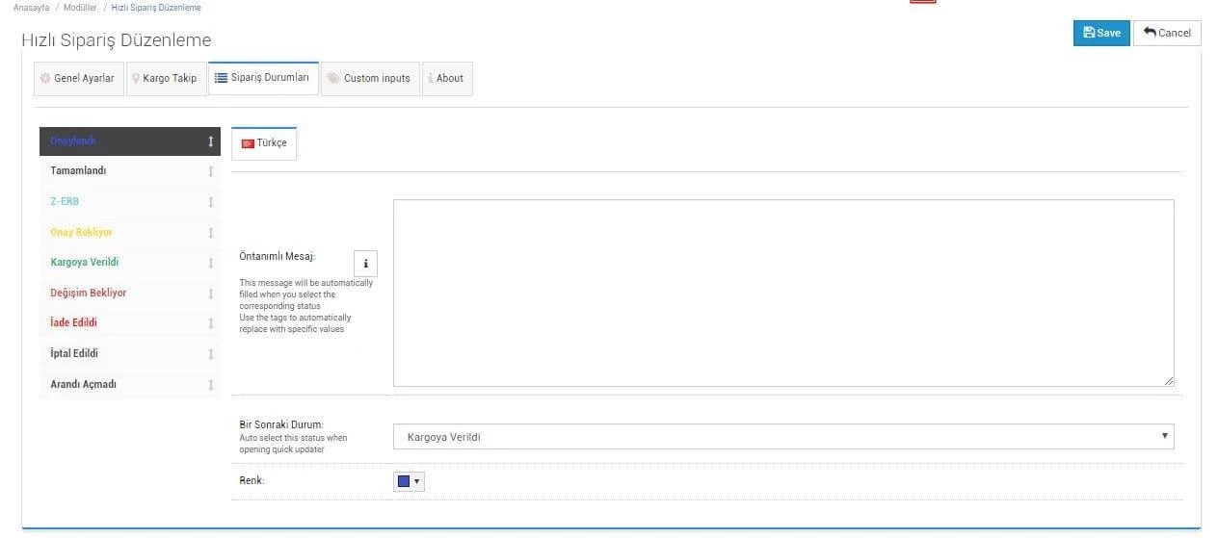Switch to the Genel Ayarlar tab
The image size is (1218, 538).
pyautogui.click(x=78, y=79)
